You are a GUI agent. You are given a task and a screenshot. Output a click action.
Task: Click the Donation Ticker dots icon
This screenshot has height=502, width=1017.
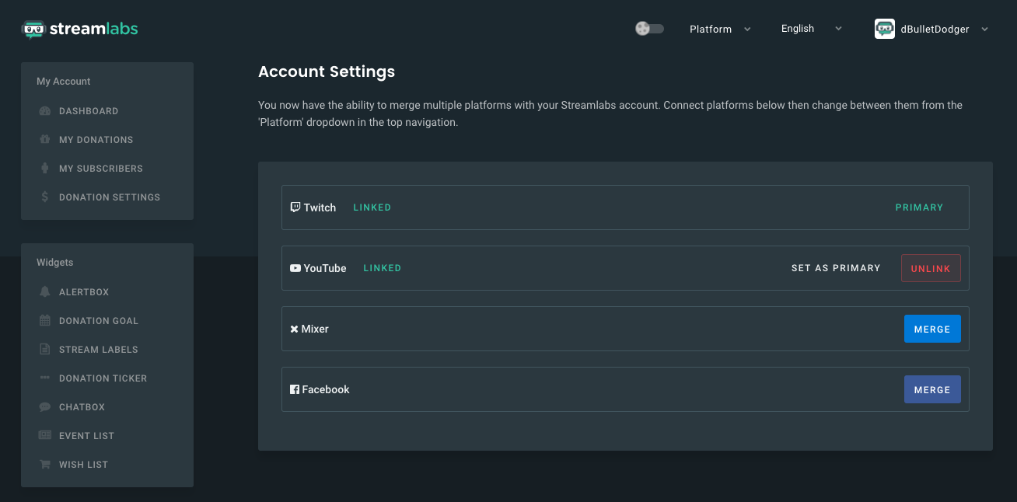44,378
